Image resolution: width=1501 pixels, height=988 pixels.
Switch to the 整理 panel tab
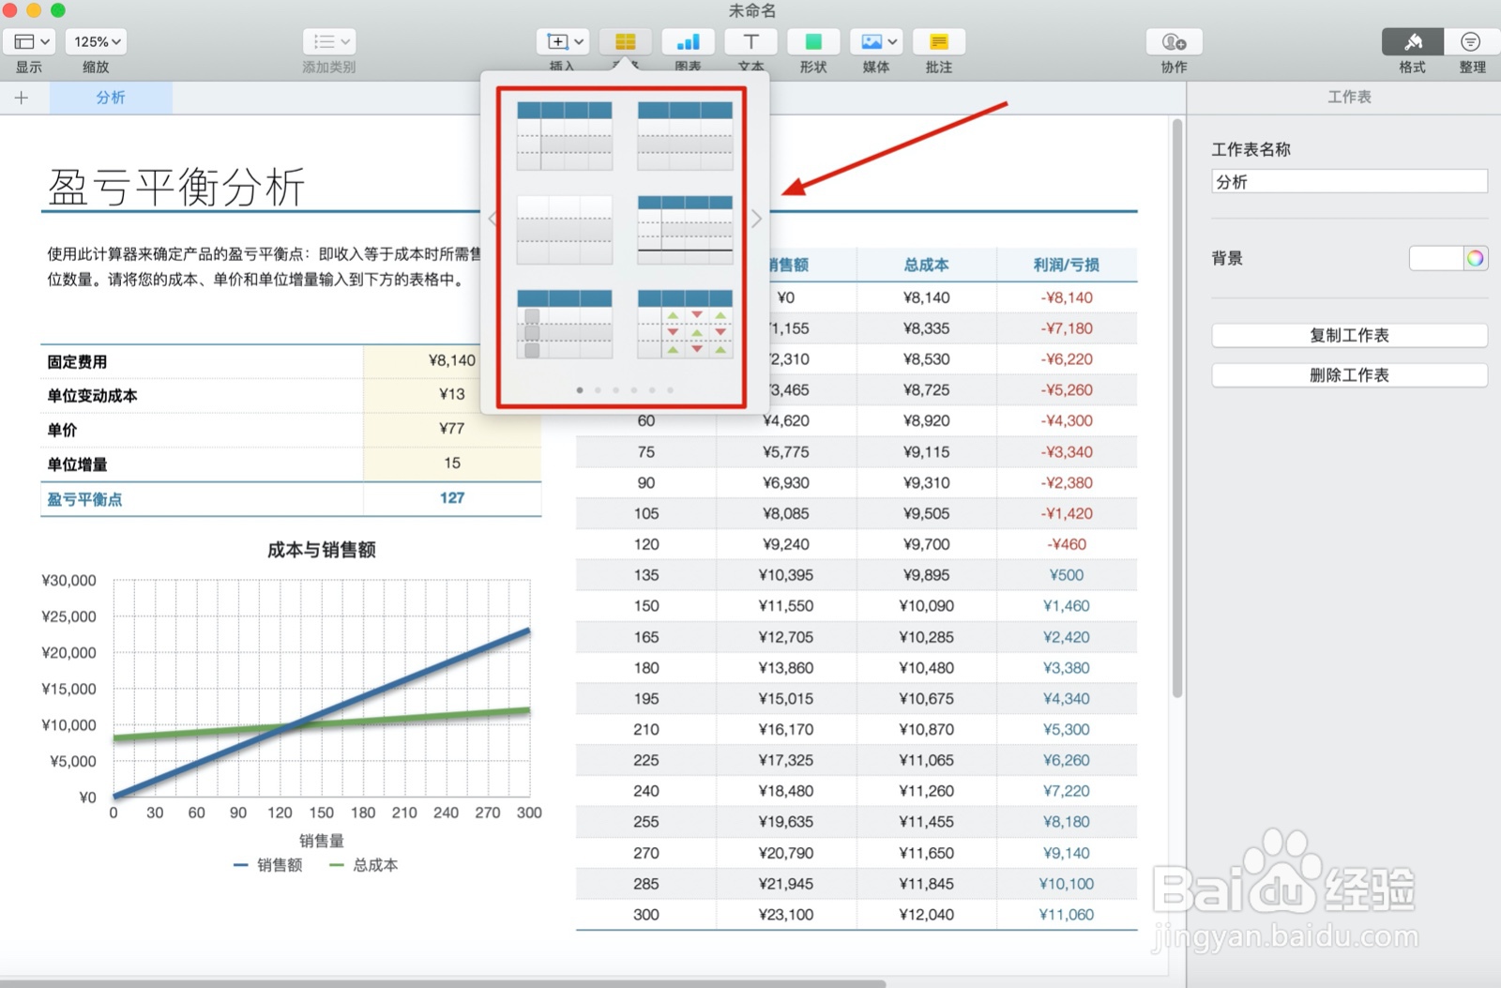click(x=1471, y=41)
